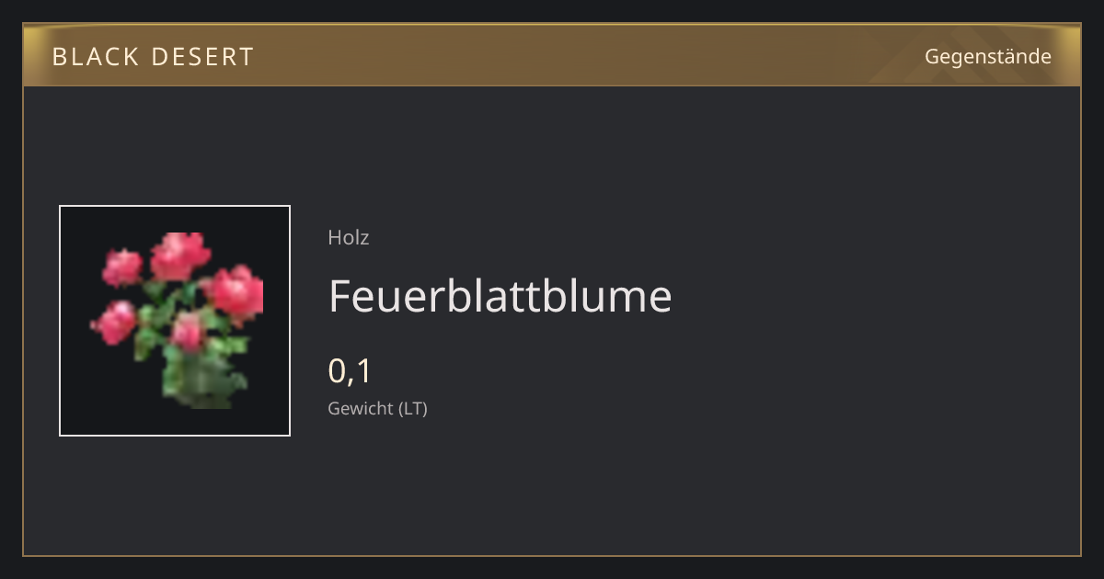Click the Feuerblattblume item icon

click(175, 321)
